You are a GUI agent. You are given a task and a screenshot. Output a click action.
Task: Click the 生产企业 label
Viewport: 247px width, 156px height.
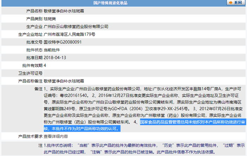[x=34, y=26]
